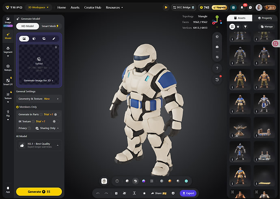Open Generate Image for 3D link
This screenshot has height=199, width=280.
pos(39,80)
